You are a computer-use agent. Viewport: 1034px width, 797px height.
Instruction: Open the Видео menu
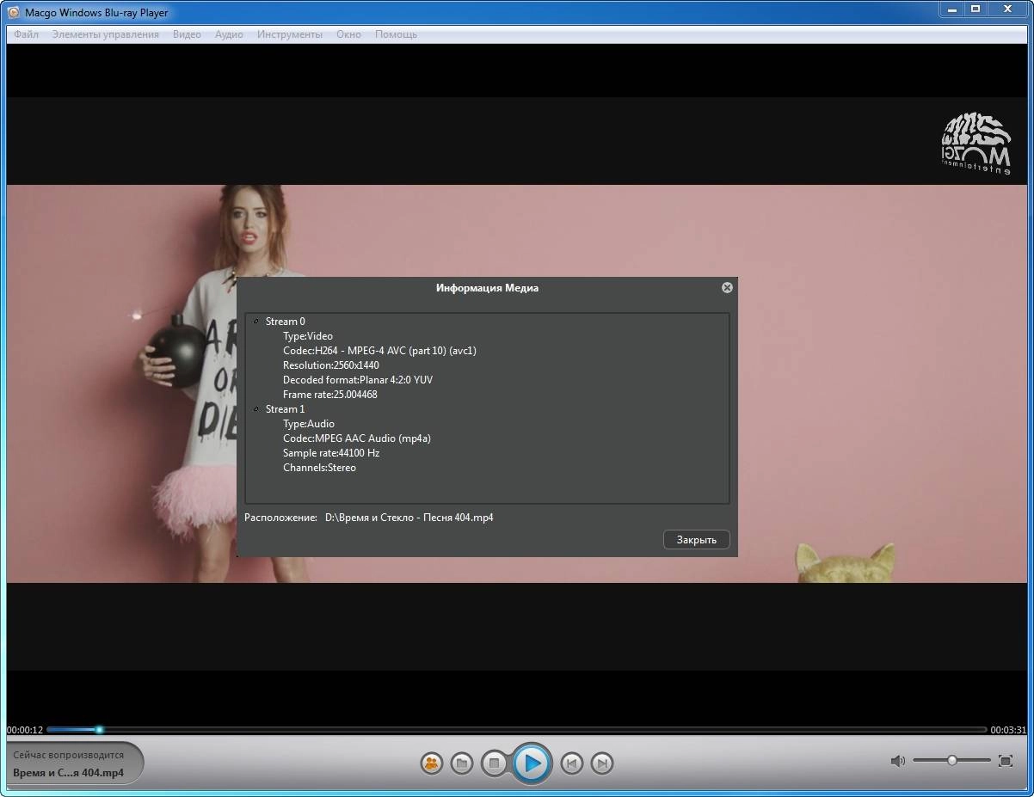(187, 34)
